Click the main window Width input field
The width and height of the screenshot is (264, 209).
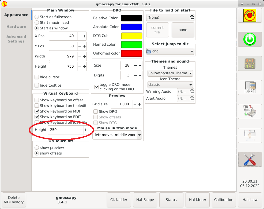[x=63, y=56]
